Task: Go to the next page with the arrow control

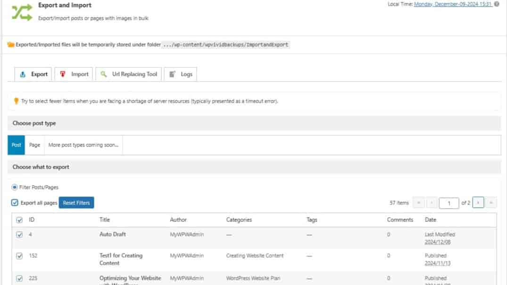Action: pyautogui.click(x=477, y=203)
